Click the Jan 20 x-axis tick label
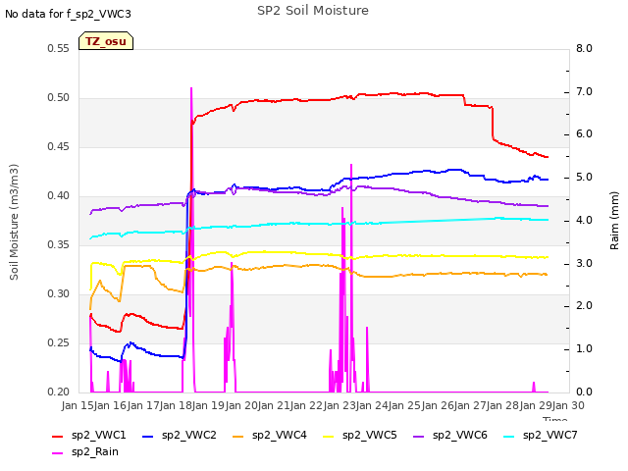 tap(241, 406)
